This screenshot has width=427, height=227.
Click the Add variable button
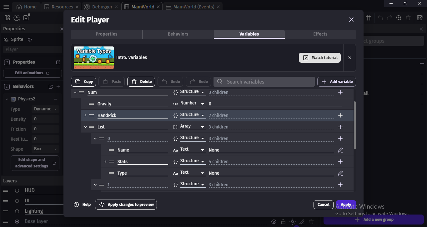[337, 82]
